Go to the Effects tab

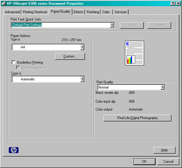[x=78, y=12]
